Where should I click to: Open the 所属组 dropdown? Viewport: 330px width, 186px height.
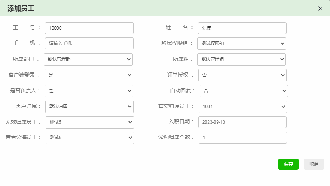pyautogui.click(x=241, y=59)
